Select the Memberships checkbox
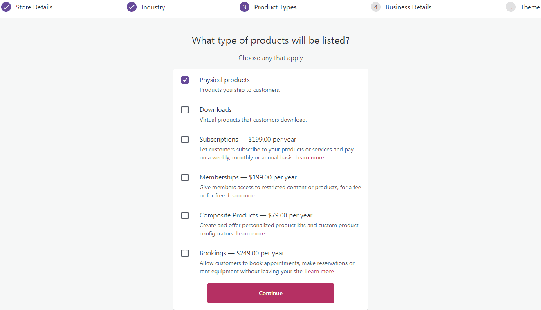The image size is (541, 310). (x=185, y=177)
